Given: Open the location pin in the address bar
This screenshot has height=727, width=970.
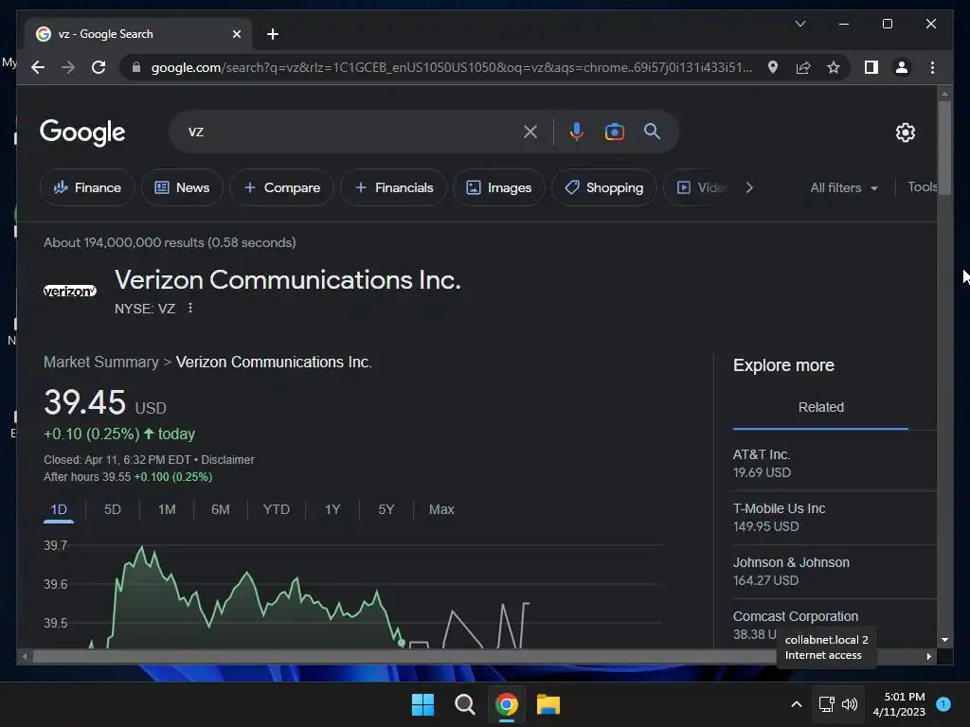Looking at the screenshot, I should point(773,67).
